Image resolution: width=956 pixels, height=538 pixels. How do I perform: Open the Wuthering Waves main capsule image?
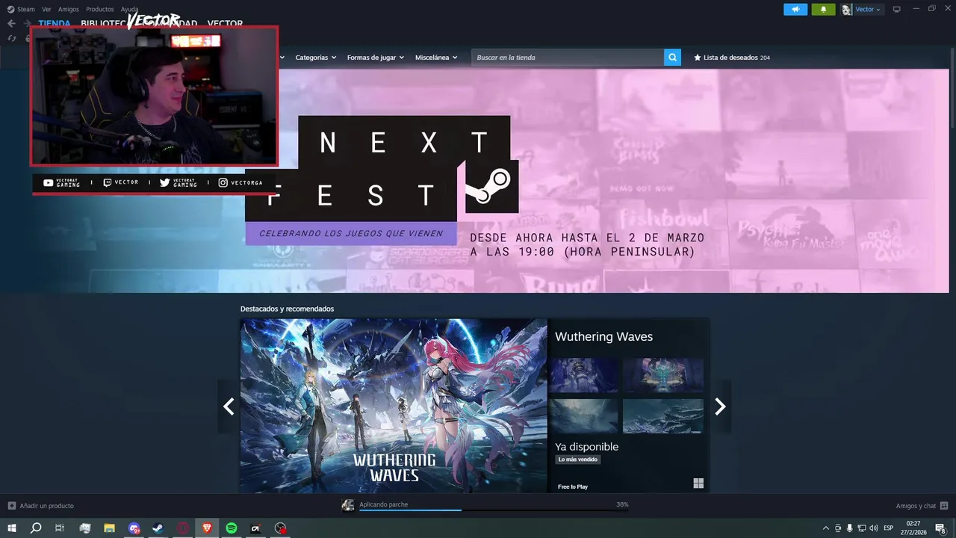(x=394, y=406)
